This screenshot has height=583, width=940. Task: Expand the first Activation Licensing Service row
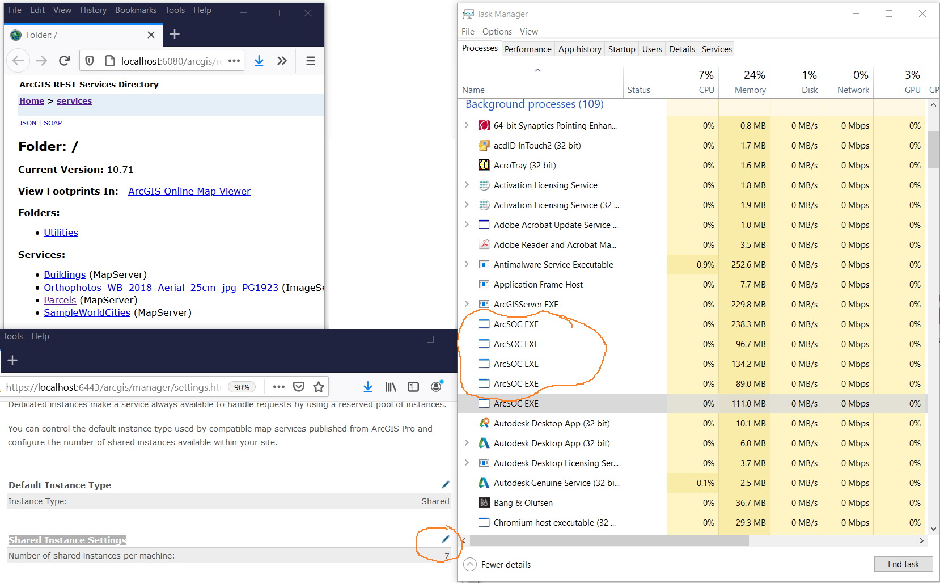[467, 185]
